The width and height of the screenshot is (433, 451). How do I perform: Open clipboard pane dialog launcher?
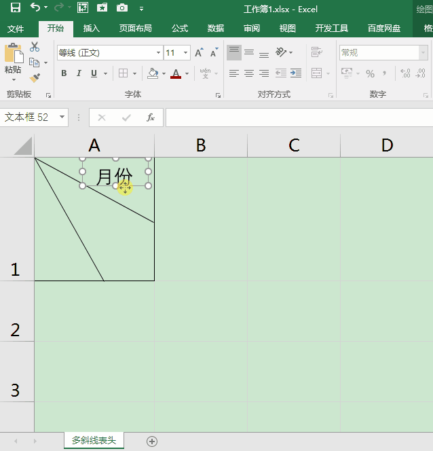48,95
